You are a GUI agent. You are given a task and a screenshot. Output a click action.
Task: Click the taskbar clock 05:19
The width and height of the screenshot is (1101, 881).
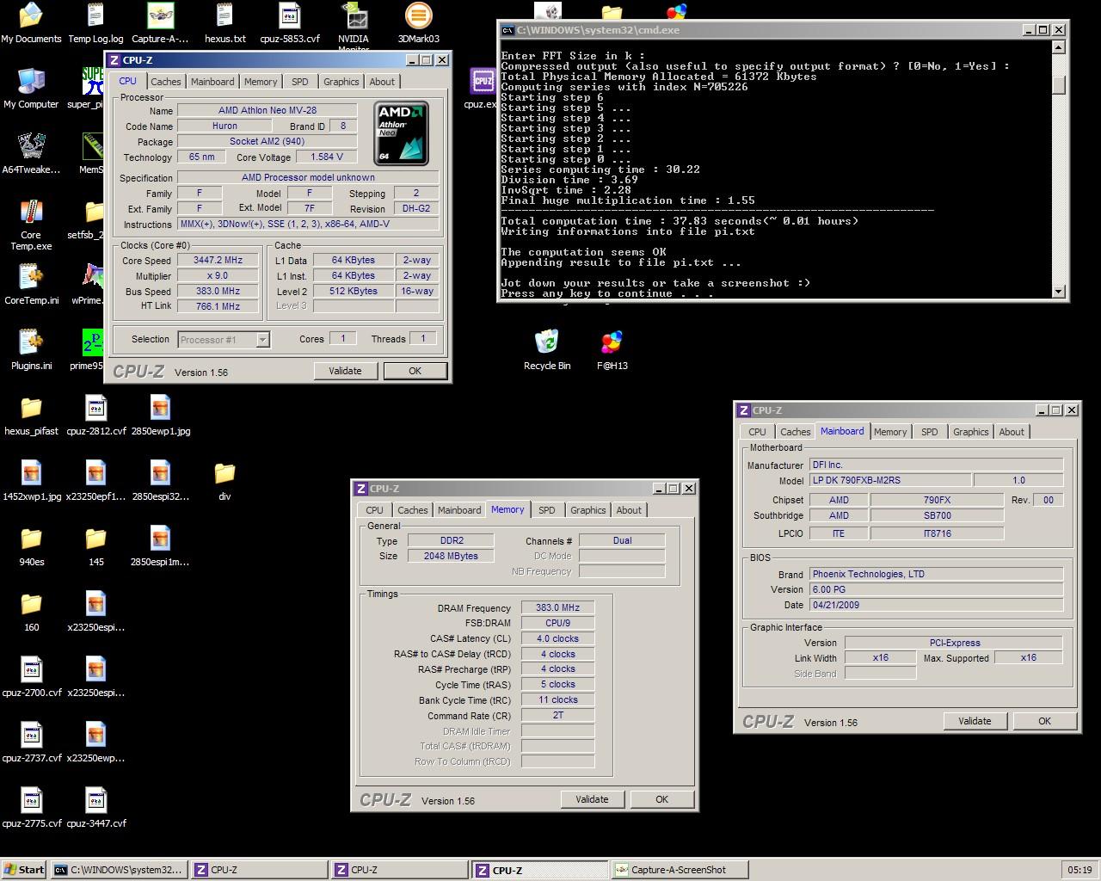pyautogui.click(x=1079, y=870)
